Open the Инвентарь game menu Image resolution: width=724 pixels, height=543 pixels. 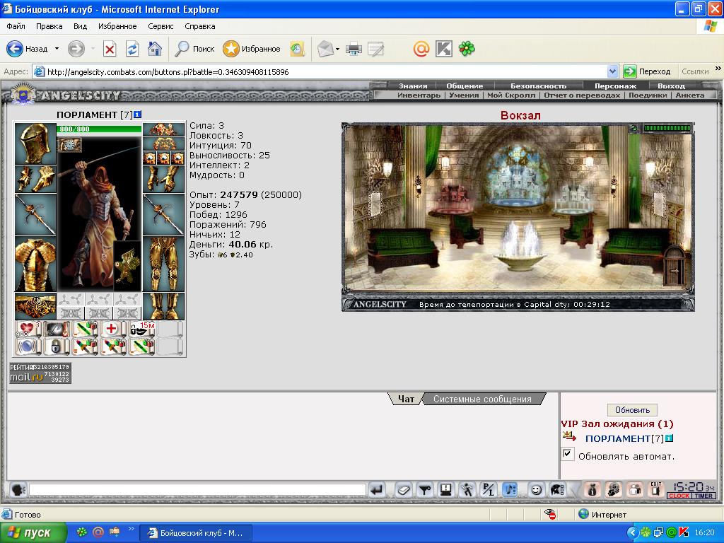pyautogui.click(x=419, y=95)
